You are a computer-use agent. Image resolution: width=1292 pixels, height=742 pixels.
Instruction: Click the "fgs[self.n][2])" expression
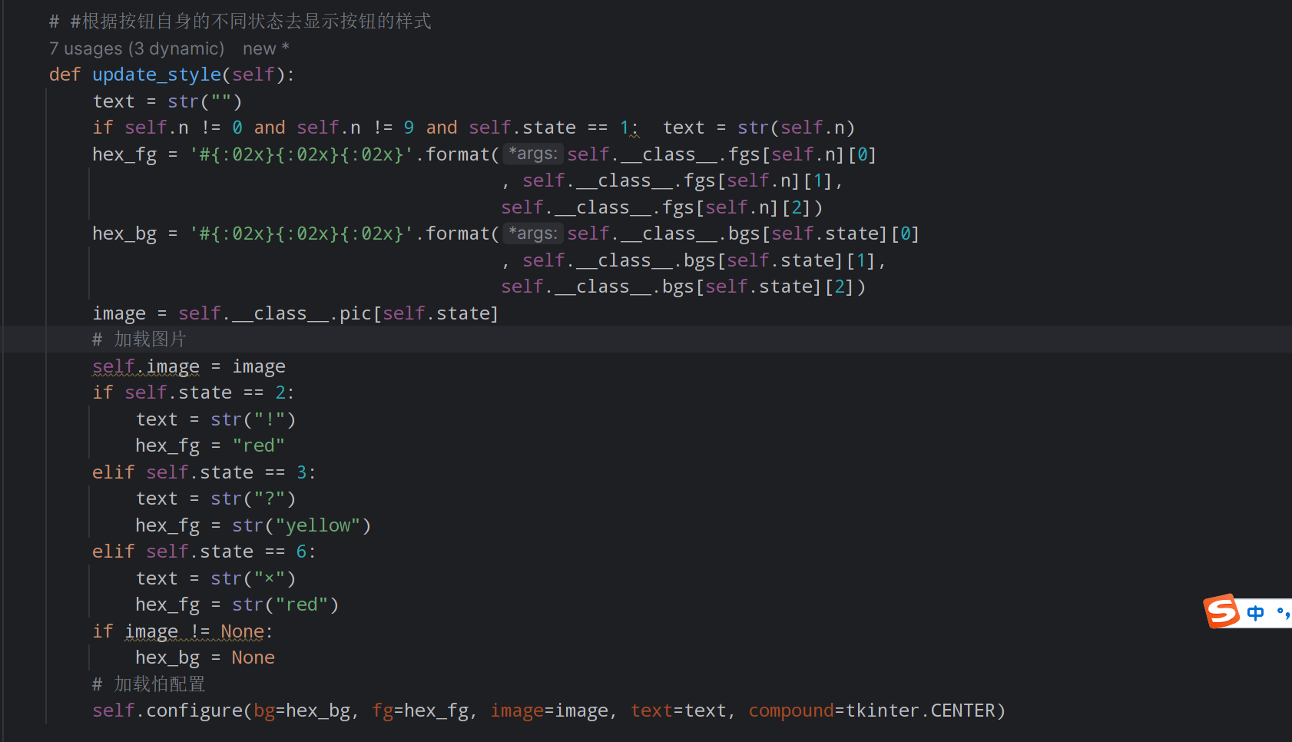click(x=743, y=207)
